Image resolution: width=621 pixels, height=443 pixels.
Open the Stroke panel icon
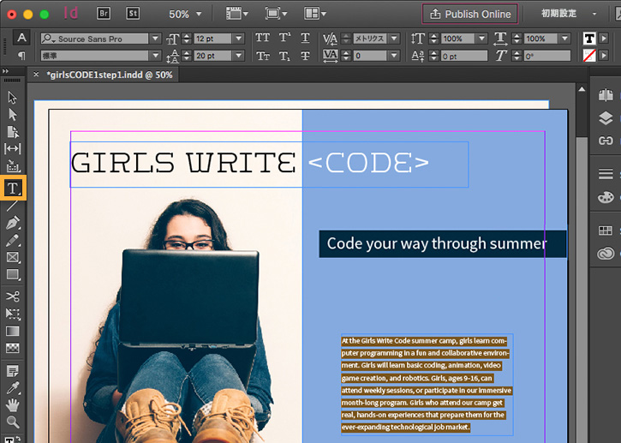pyautogui.click(x=606, y=174)
